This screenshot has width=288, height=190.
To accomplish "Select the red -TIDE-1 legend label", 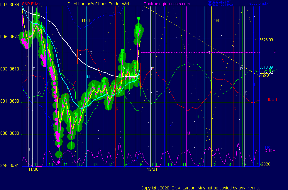I will pos(270,100).
